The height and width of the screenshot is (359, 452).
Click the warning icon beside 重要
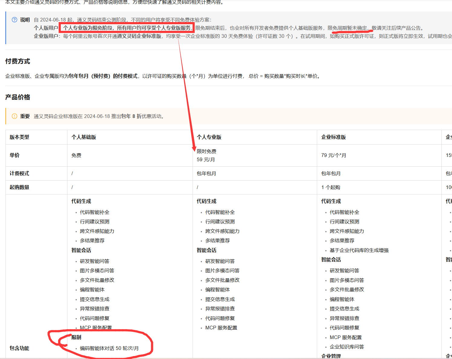coord(14,116)
